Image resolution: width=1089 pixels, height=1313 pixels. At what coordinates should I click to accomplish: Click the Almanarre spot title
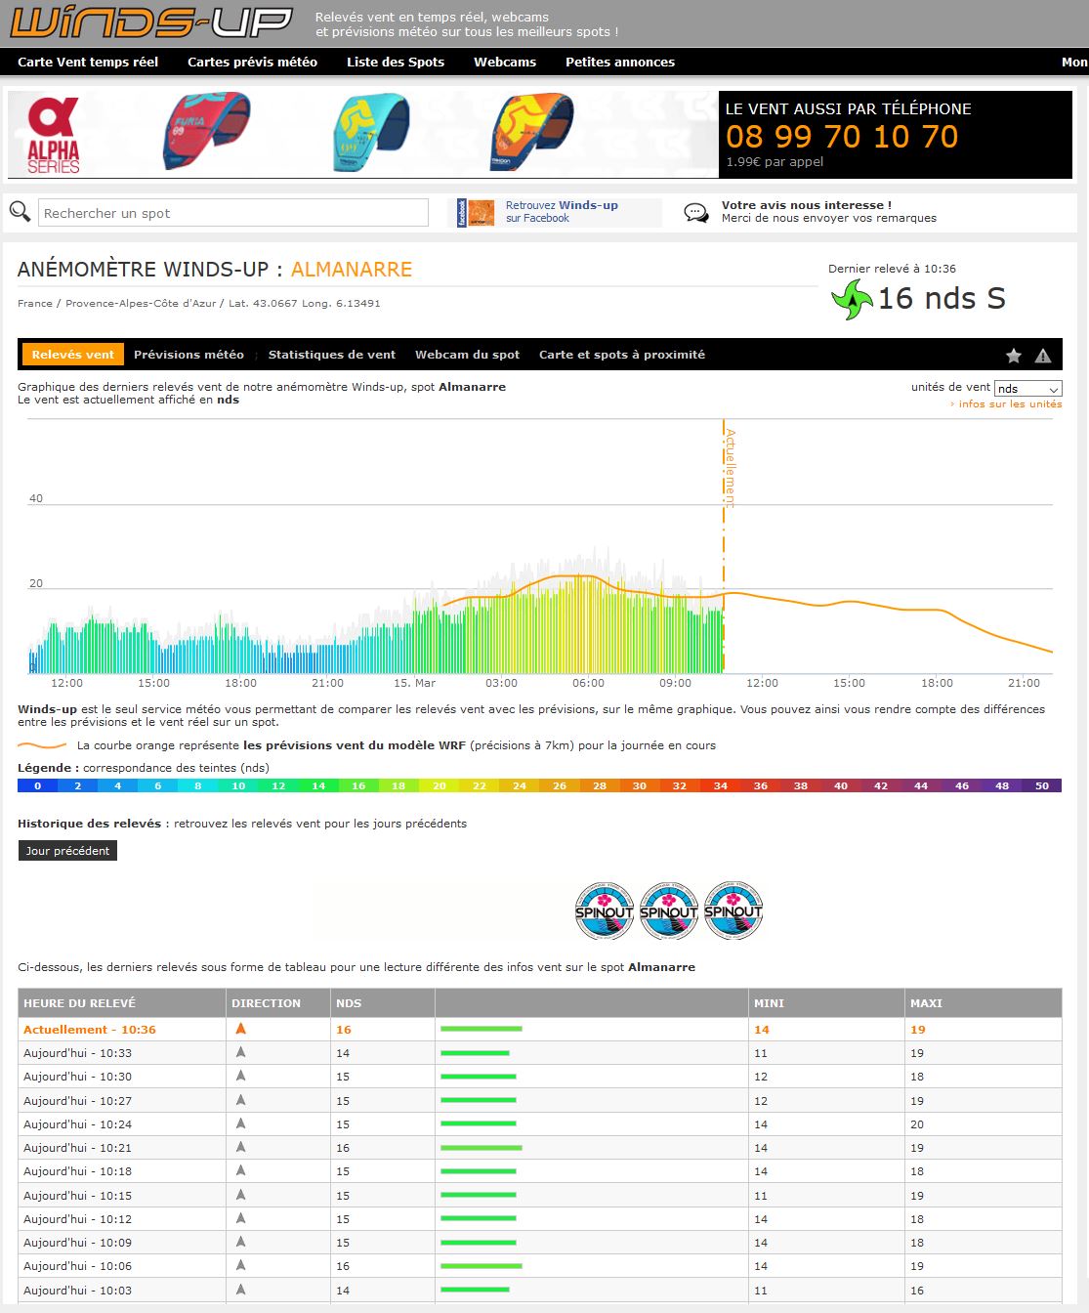pyautogui.click(x=352, y=270)
